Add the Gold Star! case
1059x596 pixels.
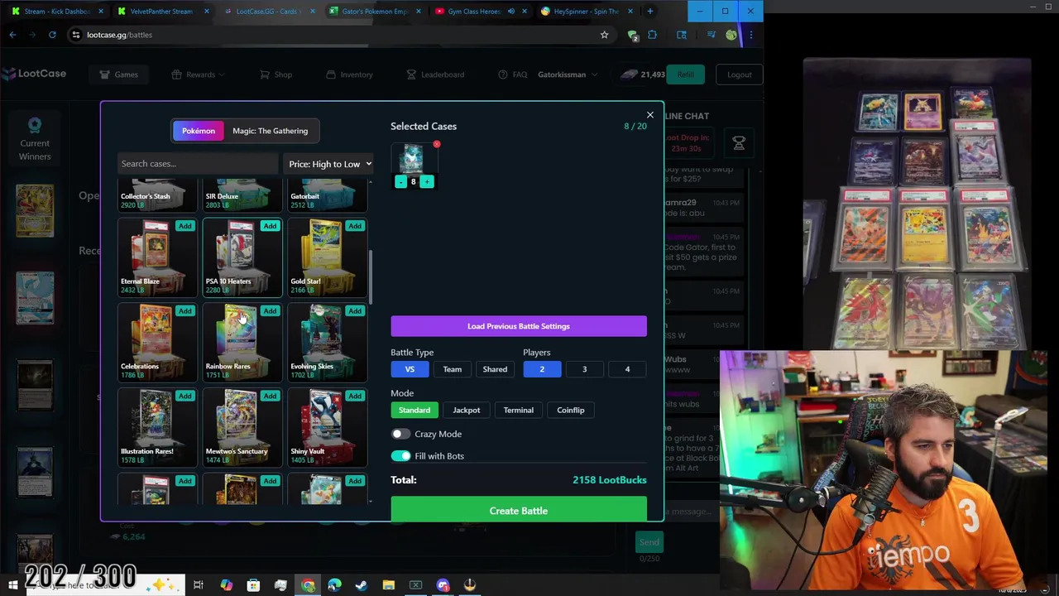point(354,226)
